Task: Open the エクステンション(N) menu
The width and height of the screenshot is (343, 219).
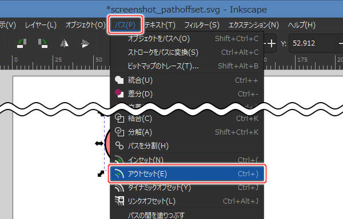Action: point(253,25)
